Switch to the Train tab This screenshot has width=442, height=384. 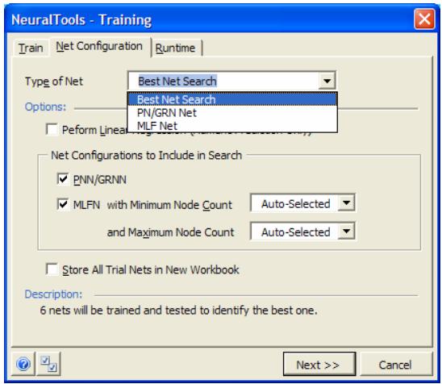pos(31,48)
